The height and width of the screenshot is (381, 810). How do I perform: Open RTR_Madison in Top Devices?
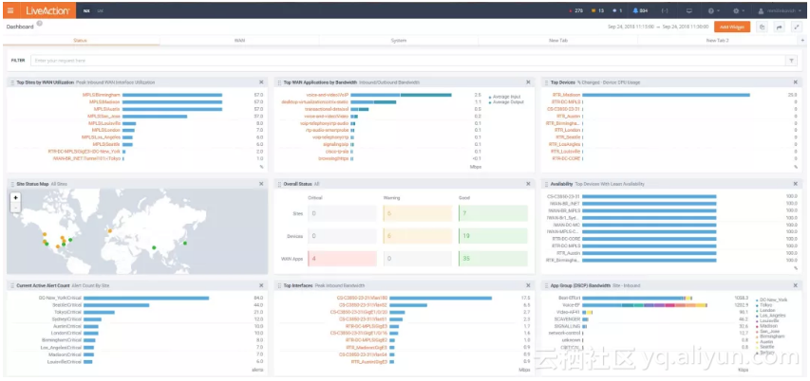point(566,95)
